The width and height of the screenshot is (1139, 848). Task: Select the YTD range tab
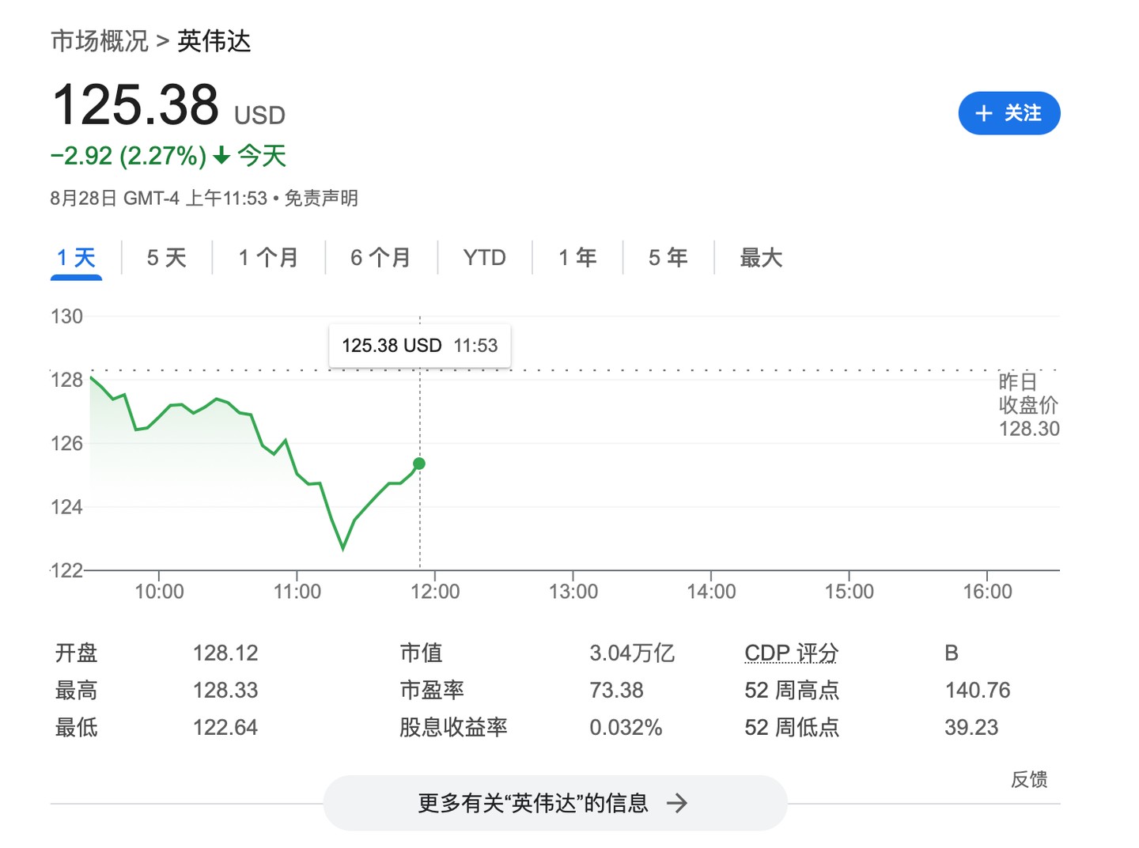(484, 258)
